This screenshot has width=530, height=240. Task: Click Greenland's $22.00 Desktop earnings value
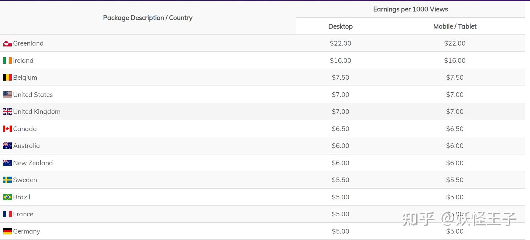pos(340,43)
